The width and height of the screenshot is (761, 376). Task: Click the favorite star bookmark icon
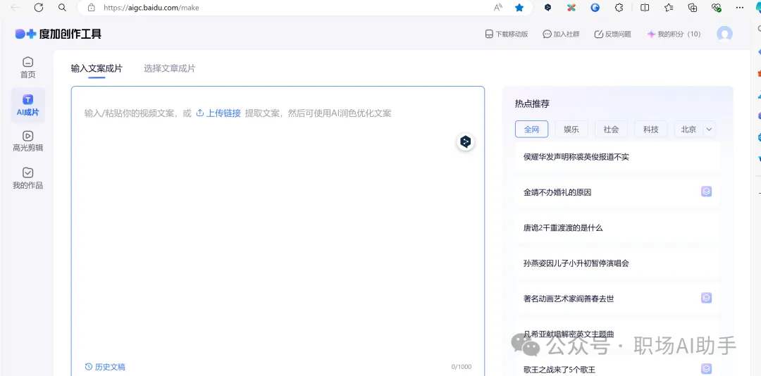click(x=519, y=7)
